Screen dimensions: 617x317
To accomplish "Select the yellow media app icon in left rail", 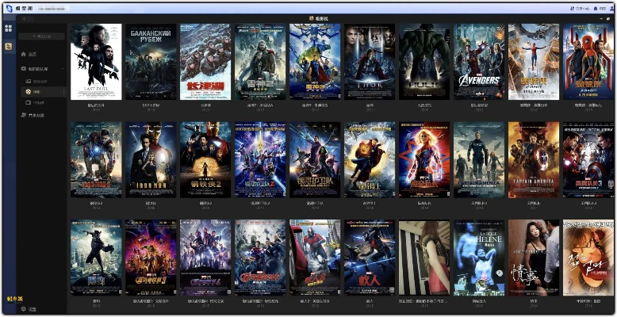I will 8,46.
